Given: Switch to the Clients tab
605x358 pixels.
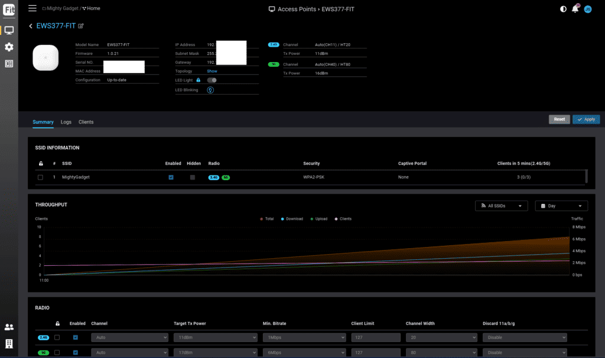Looking at the screenshot, I should [86, 122].
